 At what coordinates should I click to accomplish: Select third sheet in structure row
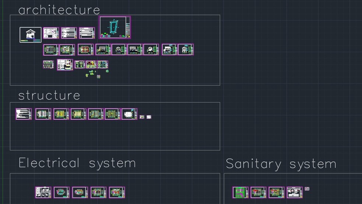[61, 114]
